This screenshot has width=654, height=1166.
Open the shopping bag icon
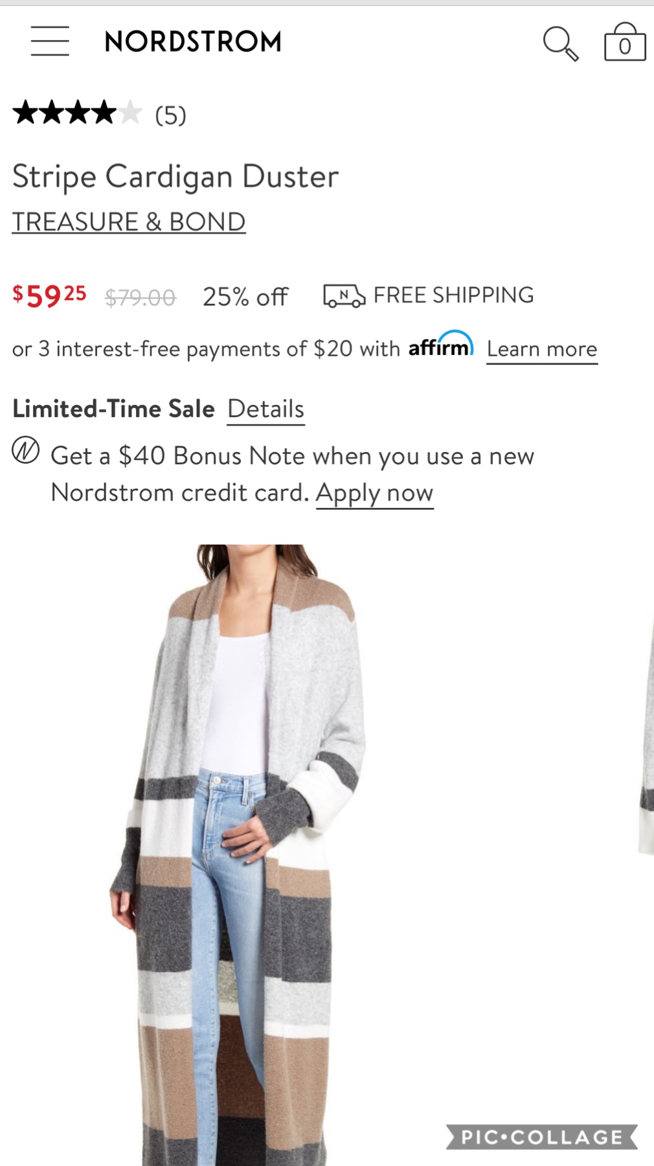(x=624, y=43)
